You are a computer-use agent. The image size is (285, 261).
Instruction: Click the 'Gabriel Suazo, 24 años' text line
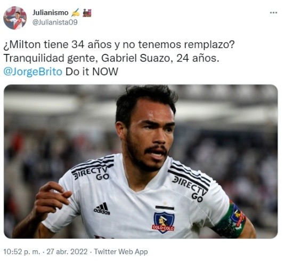point(160,58)
